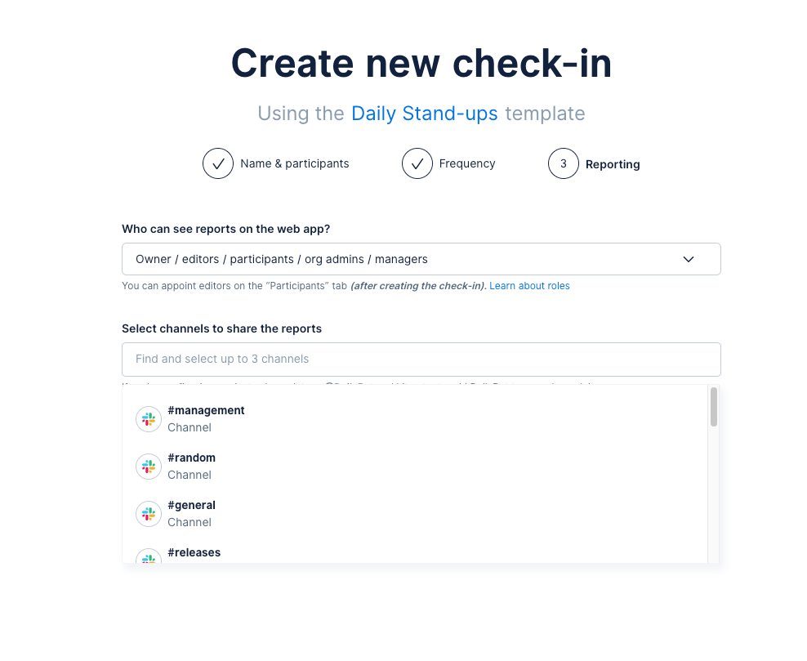
Task: Click the Slack icon beside #random
Action: pyautogui.click(x=148, y=466)
